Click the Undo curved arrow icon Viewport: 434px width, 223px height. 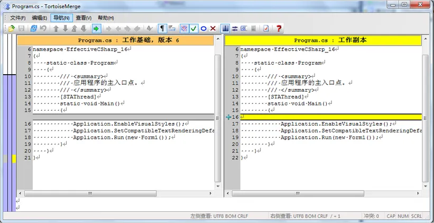point(43,28)
